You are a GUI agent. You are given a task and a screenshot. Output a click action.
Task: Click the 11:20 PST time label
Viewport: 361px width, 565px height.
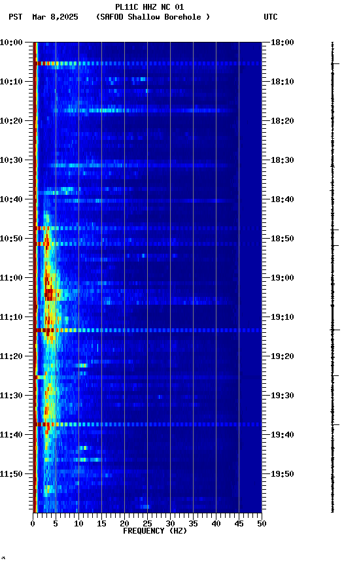pyautogui.click(x=11, y=357)
